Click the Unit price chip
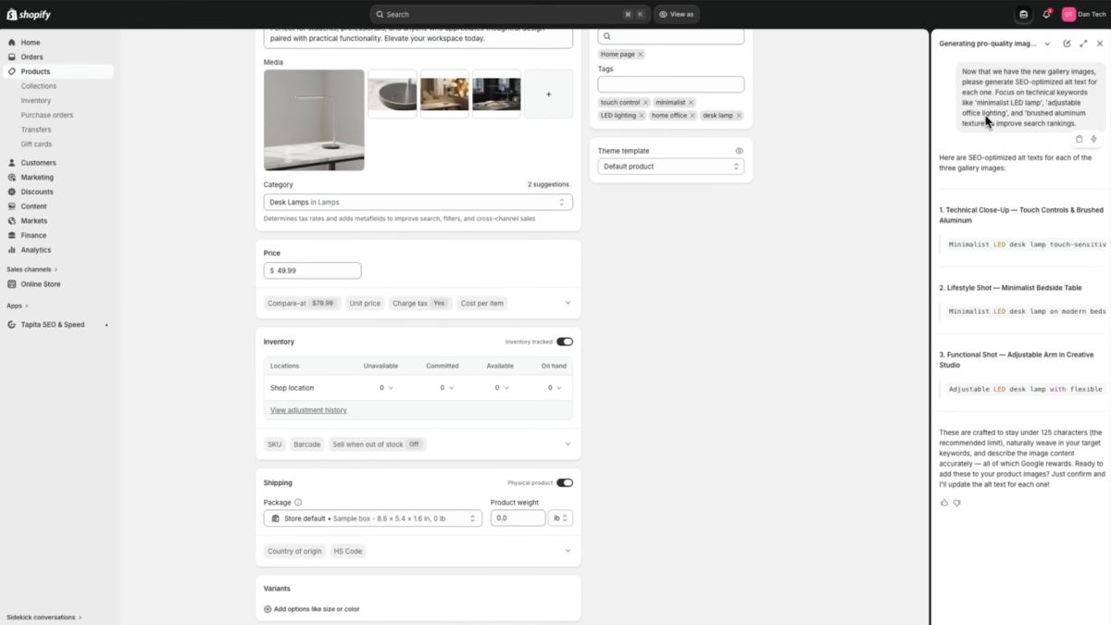Viewport: 1111px width, 625px height. (365, 303)
